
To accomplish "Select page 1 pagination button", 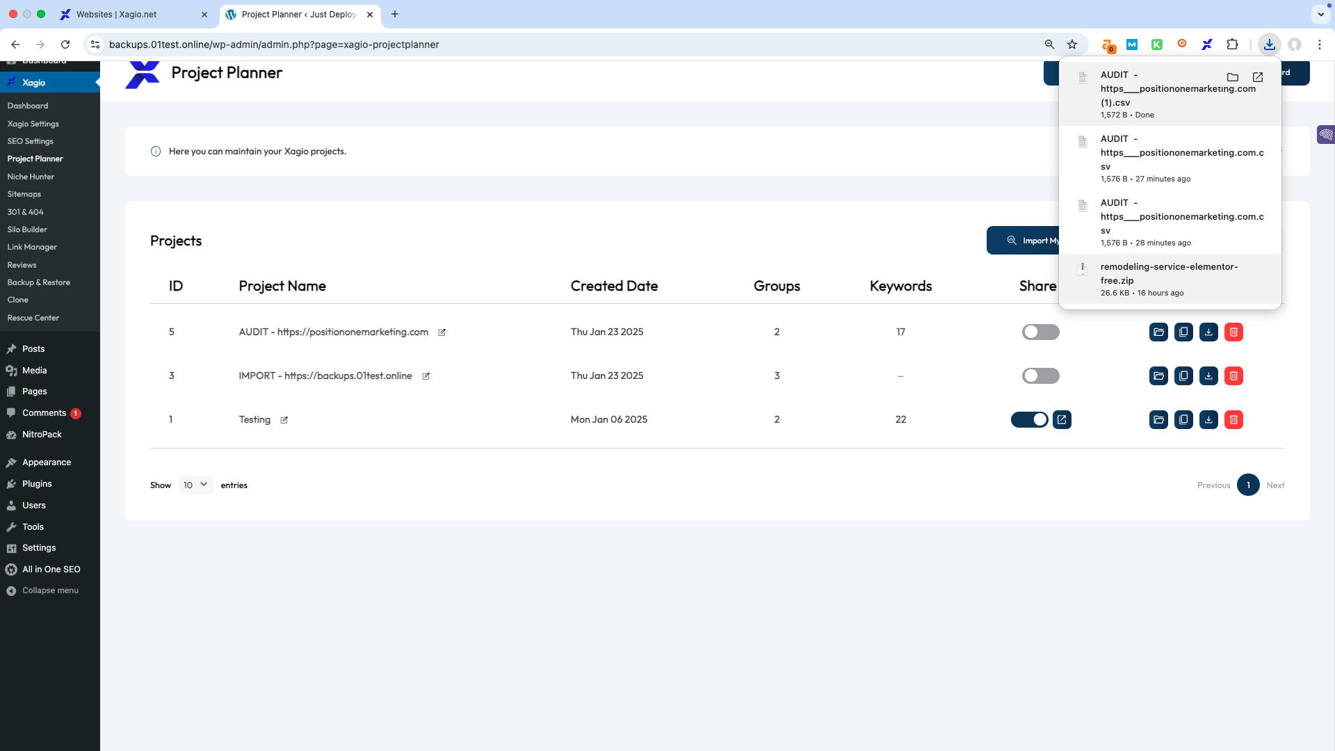I will pos(1248,485).
